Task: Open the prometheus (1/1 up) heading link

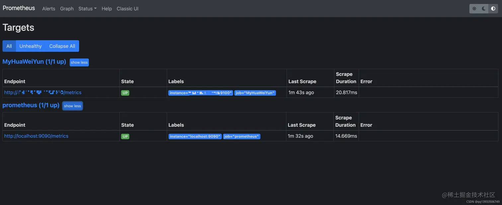Action: pyautogui.click(x=31, y=105)
